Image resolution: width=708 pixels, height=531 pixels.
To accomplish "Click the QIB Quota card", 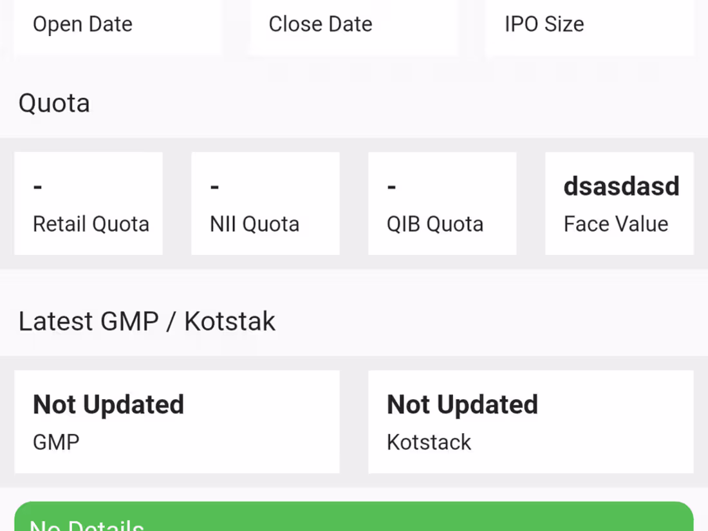I will tap(442, 203).
